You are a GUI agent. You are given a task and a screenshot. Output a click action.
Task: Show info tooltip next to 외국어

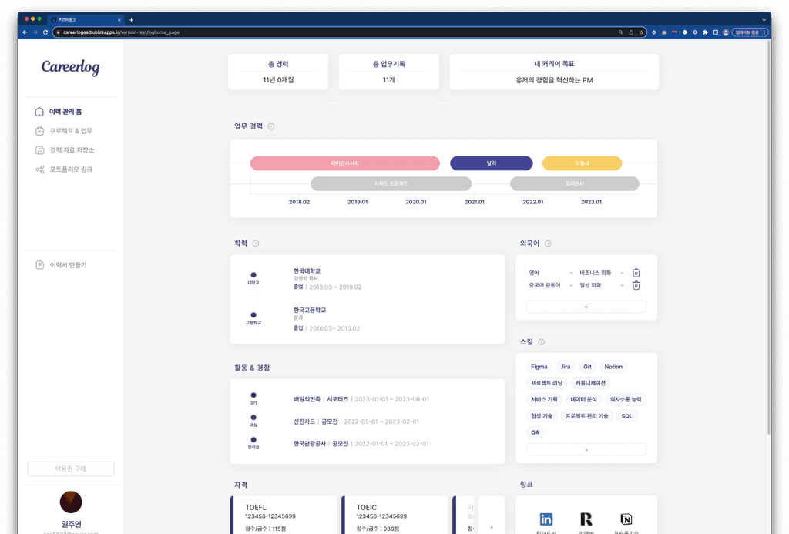[x=548, y=243]
